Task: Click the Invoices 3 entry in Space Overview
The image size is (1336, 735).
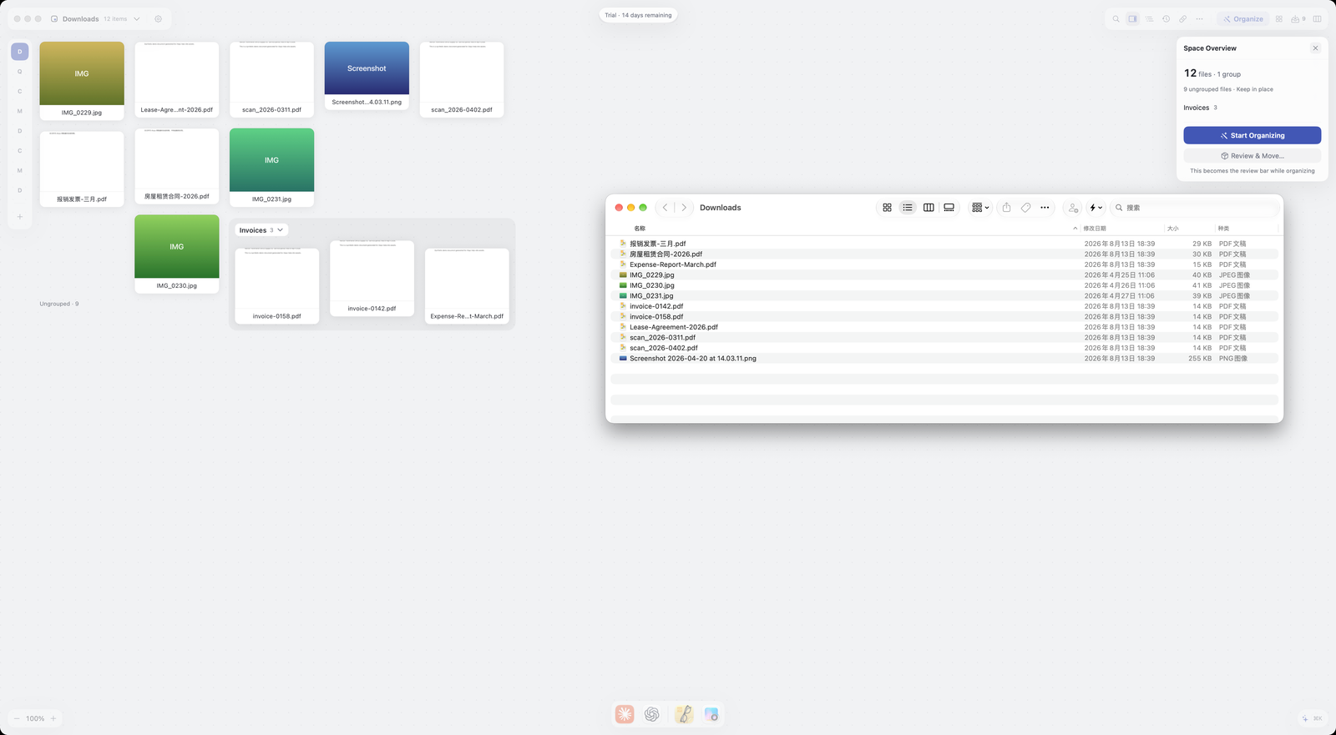Action: click(1200, 108)
